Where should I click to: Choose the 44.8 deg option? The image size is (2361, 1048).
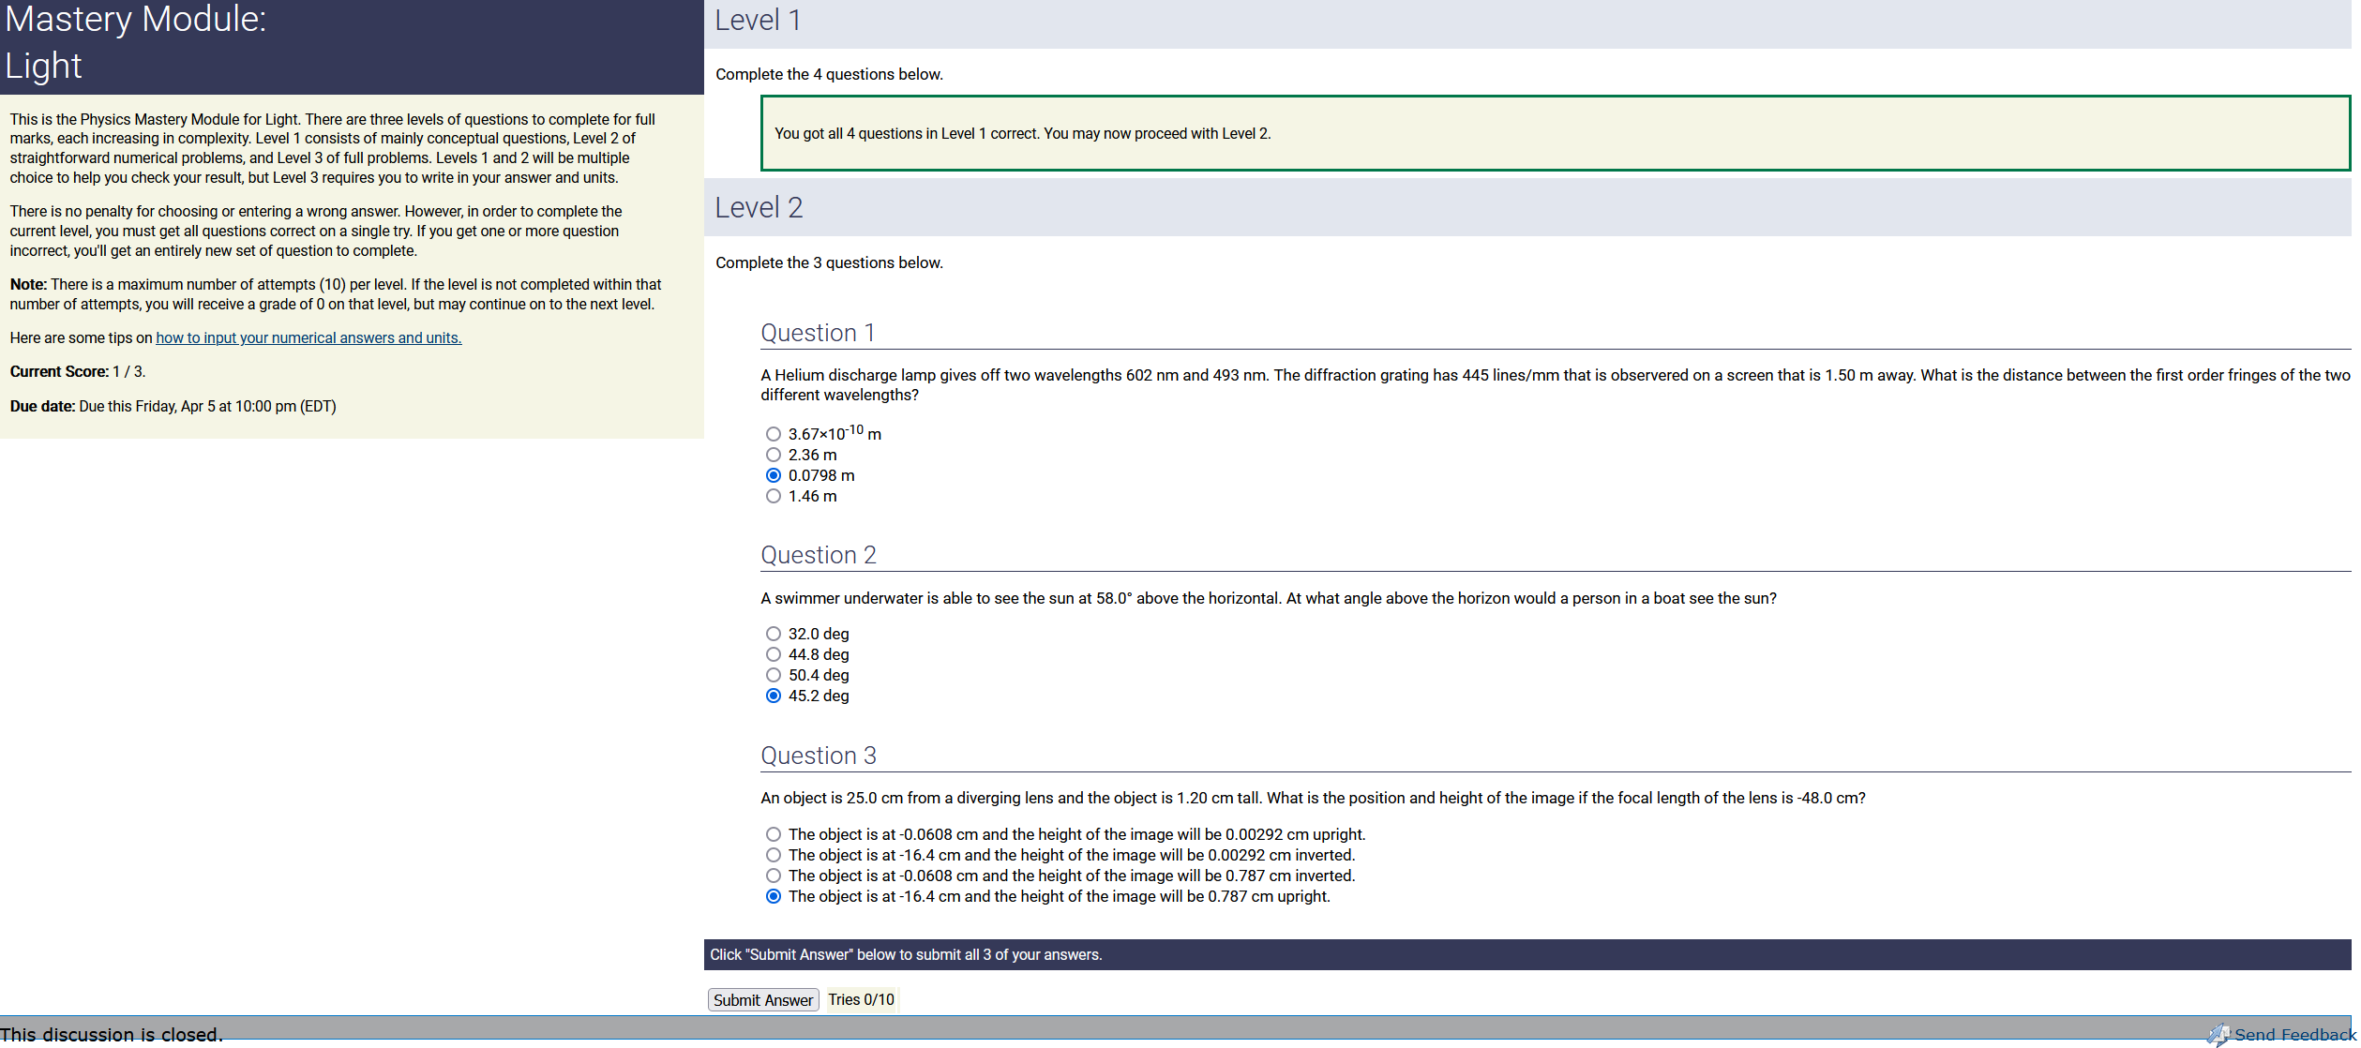773,654
